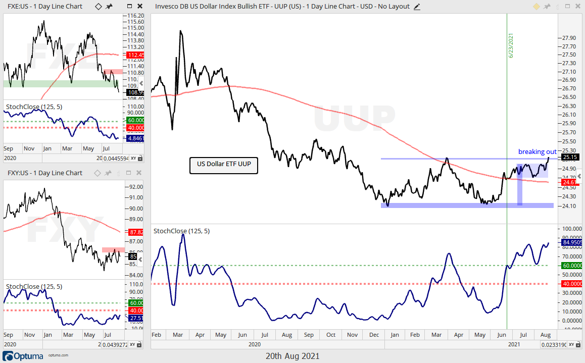Click the 25.15 last price tag
The width and height of the screenshot is (585, 363).
(570, 157)
